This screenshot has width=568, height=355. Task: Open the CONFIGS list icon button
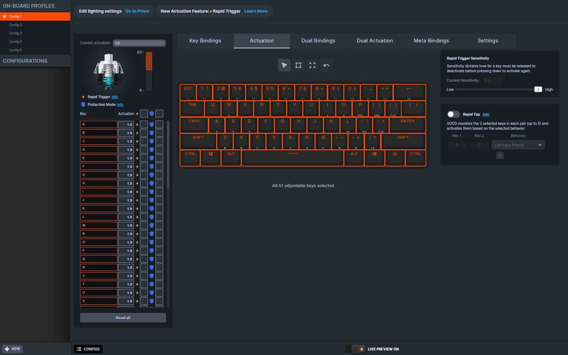pos(88,349)
